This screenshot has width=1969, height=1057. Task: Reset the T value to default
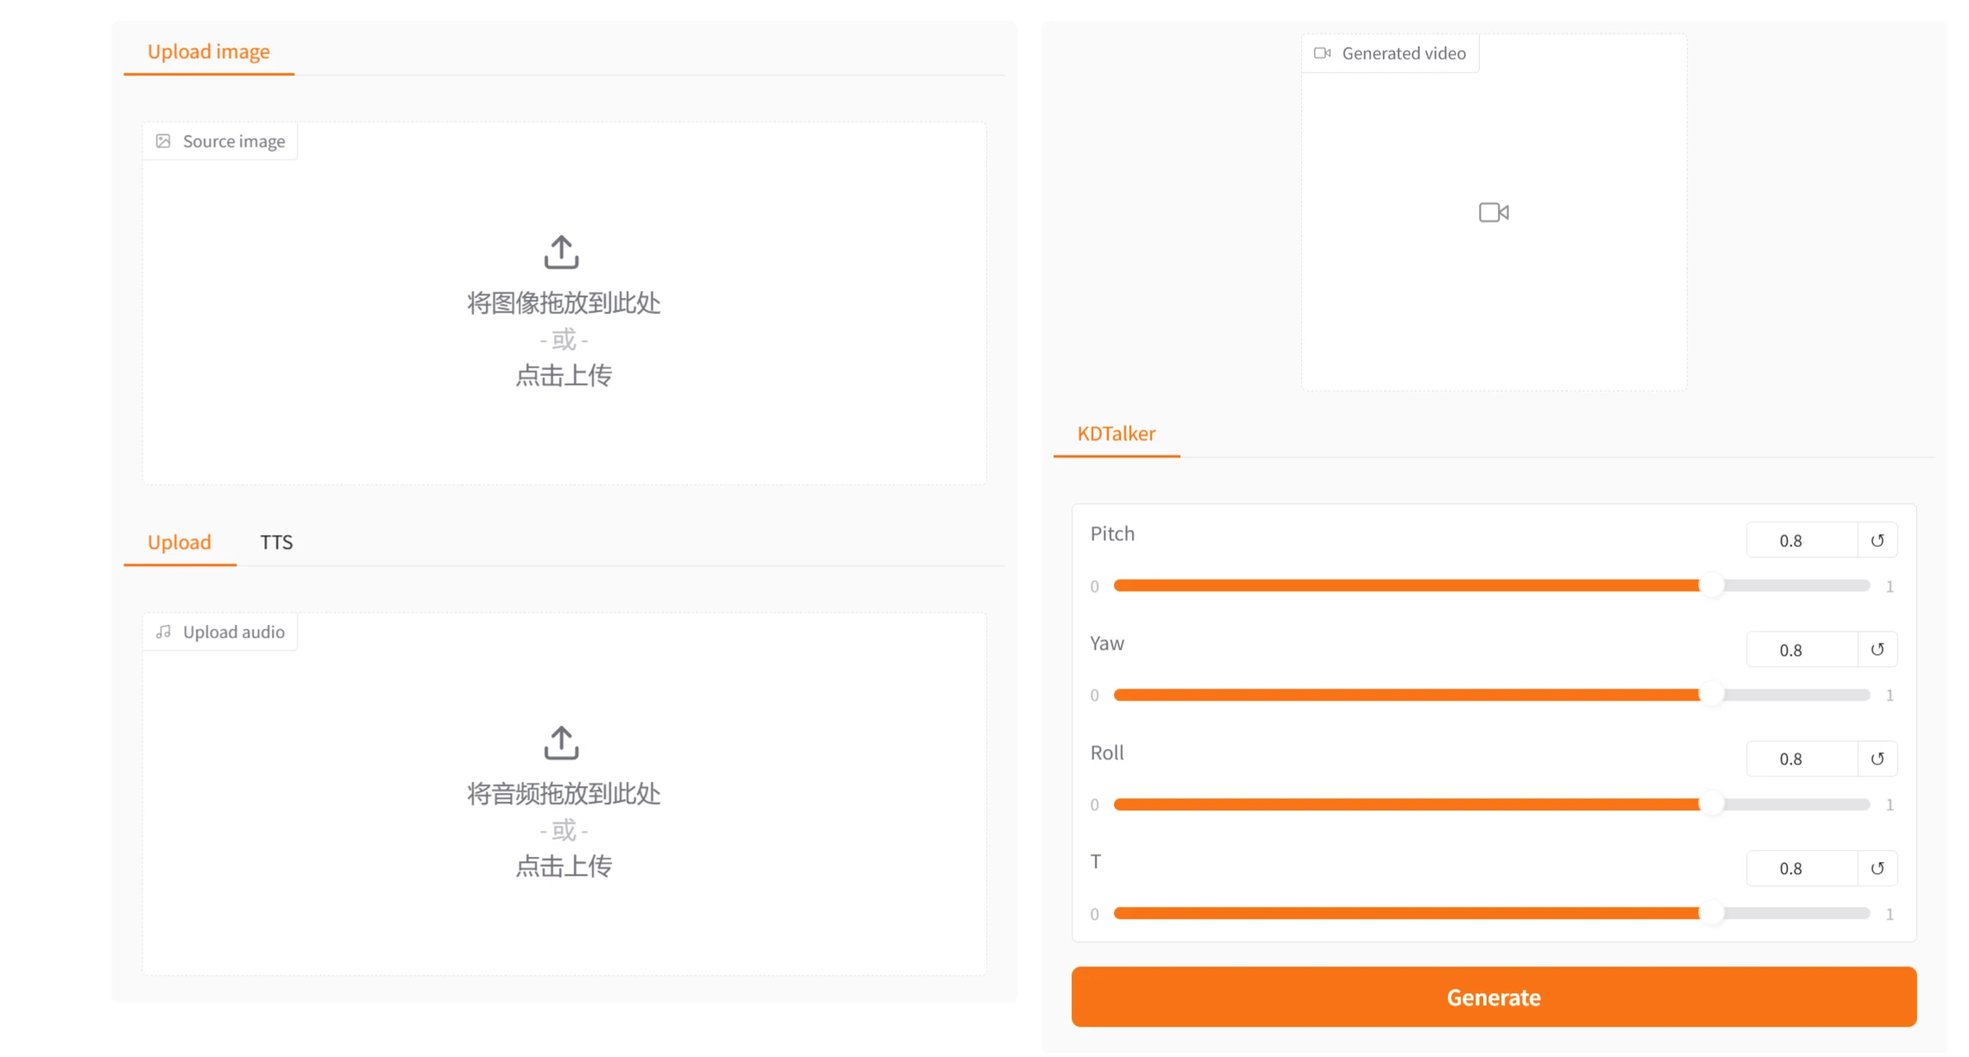coord(1877,869)
